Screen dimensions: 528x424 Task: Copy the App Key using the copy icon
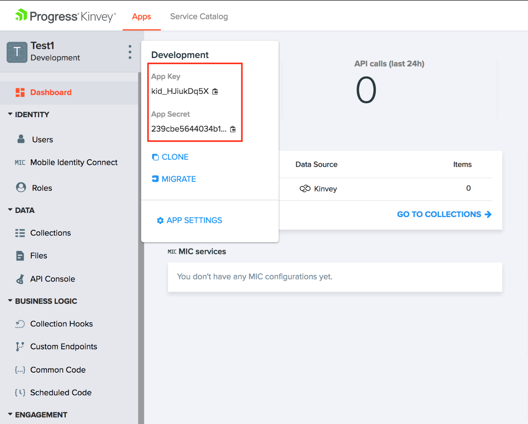tap(215, 91)
